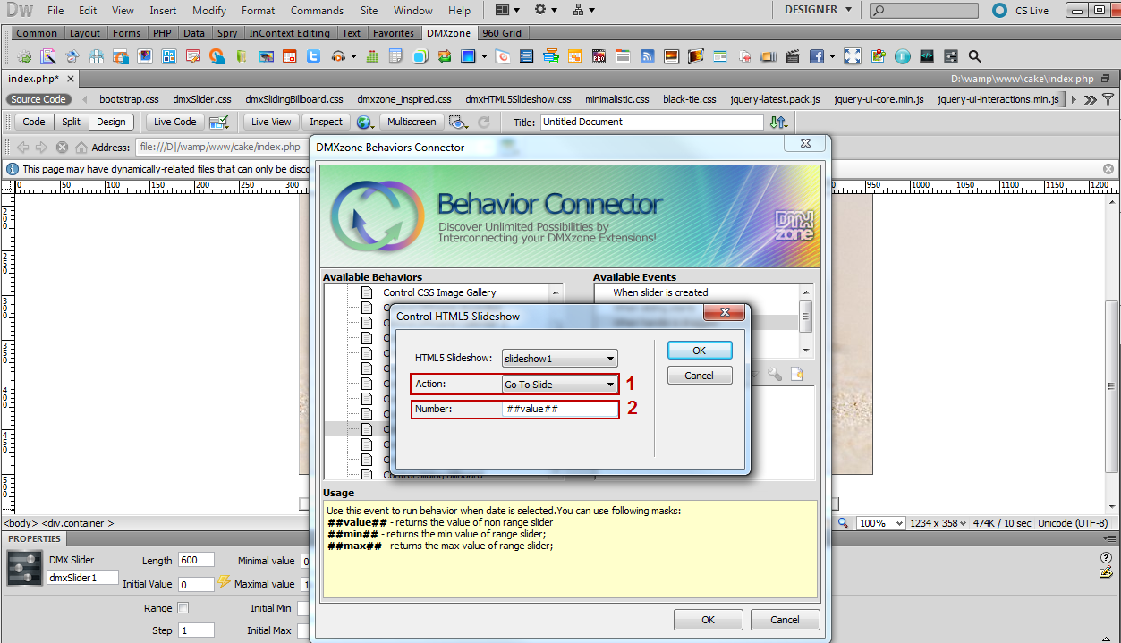1121x643 pixels.
Task: Open the Commands menu
Action: (x=317, y=11)
